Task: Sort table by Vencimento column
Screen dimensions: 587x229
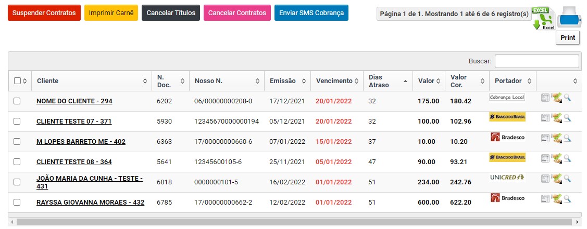Action: pos(337,81)
